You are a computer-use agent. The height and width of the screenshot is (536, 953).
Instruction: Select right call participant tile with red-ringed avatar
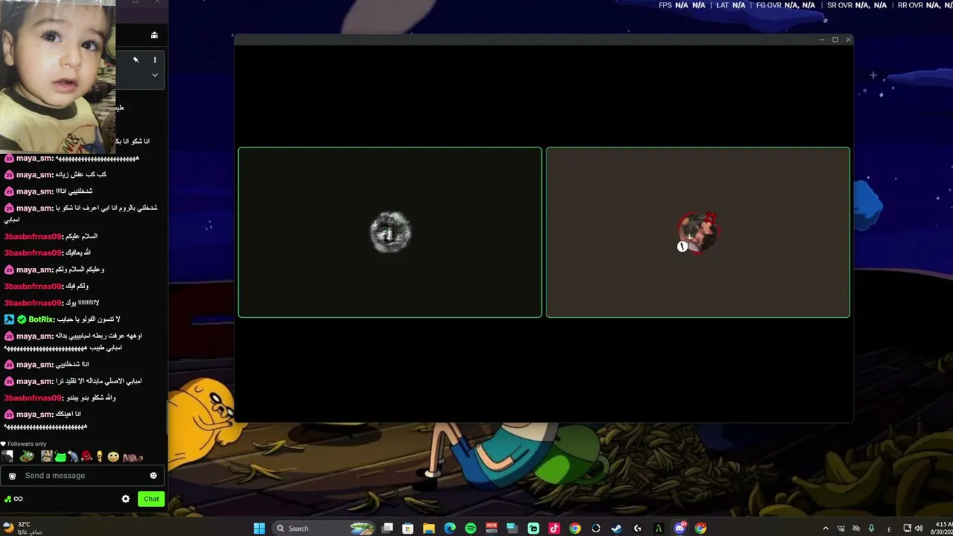pyautogui.click(x=698, y=232)
